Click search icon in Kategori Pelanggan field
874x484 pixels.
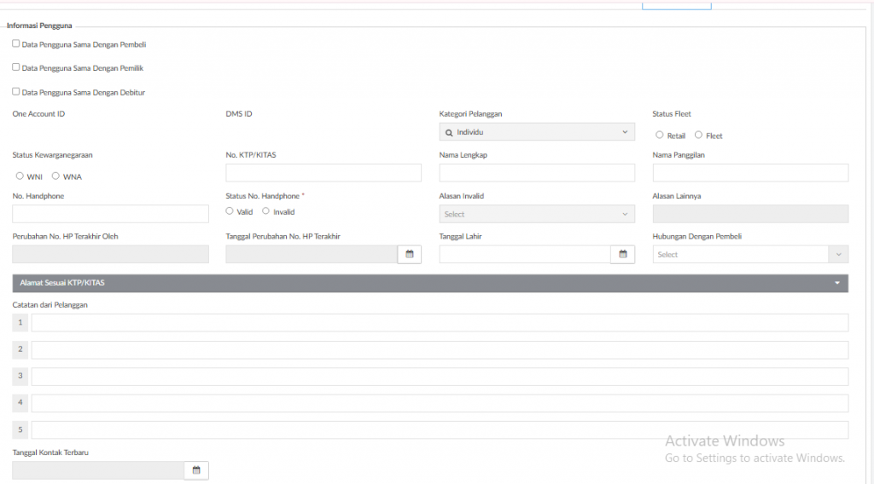[449, 133]
